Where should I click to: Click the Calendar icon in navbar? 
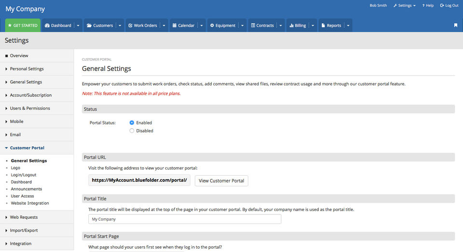click(174, 26)
